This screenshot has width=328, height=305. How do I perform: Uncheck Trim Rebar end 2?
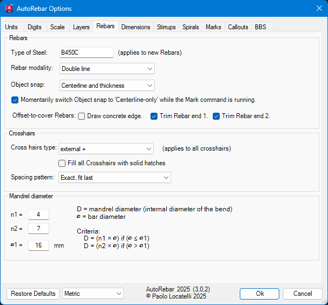pos(217,116)
